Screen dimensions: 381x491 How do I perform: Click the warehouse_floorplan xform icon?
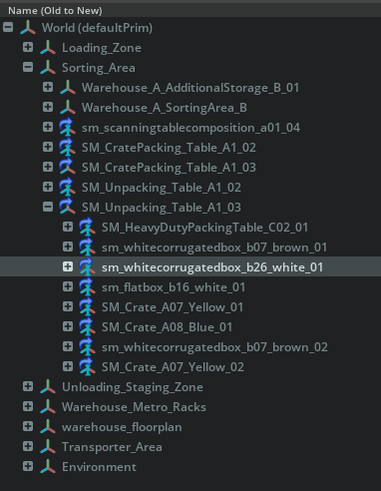48,427
